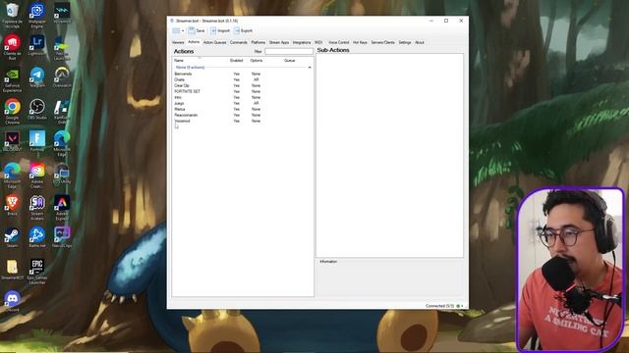Select the Marica action row
This screenshot has width=629, height=353.
[x=243, y=109]
